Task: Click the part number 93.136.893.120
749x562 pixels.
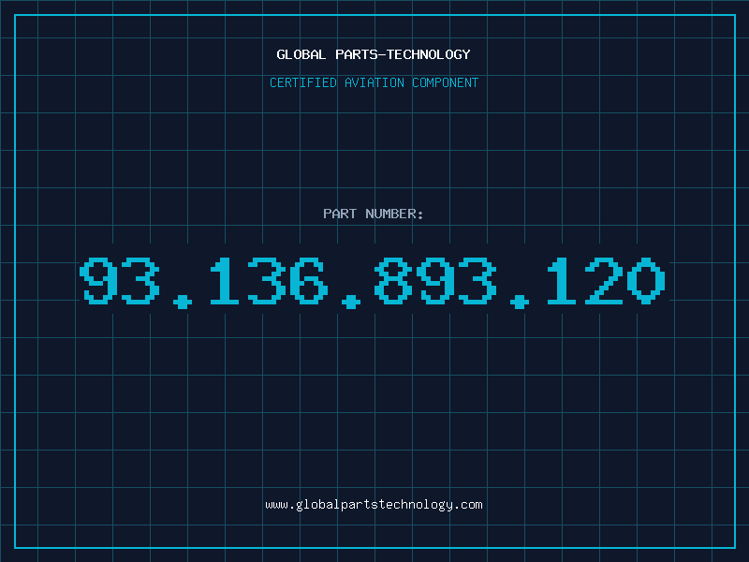Action: pyautogui.click(x=373, y=282)
